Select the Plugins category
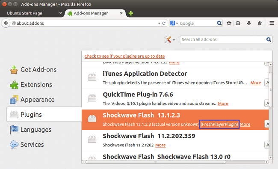Image resolution: width=278 pixels, height=169 pixels. click(x=44, y=115)
